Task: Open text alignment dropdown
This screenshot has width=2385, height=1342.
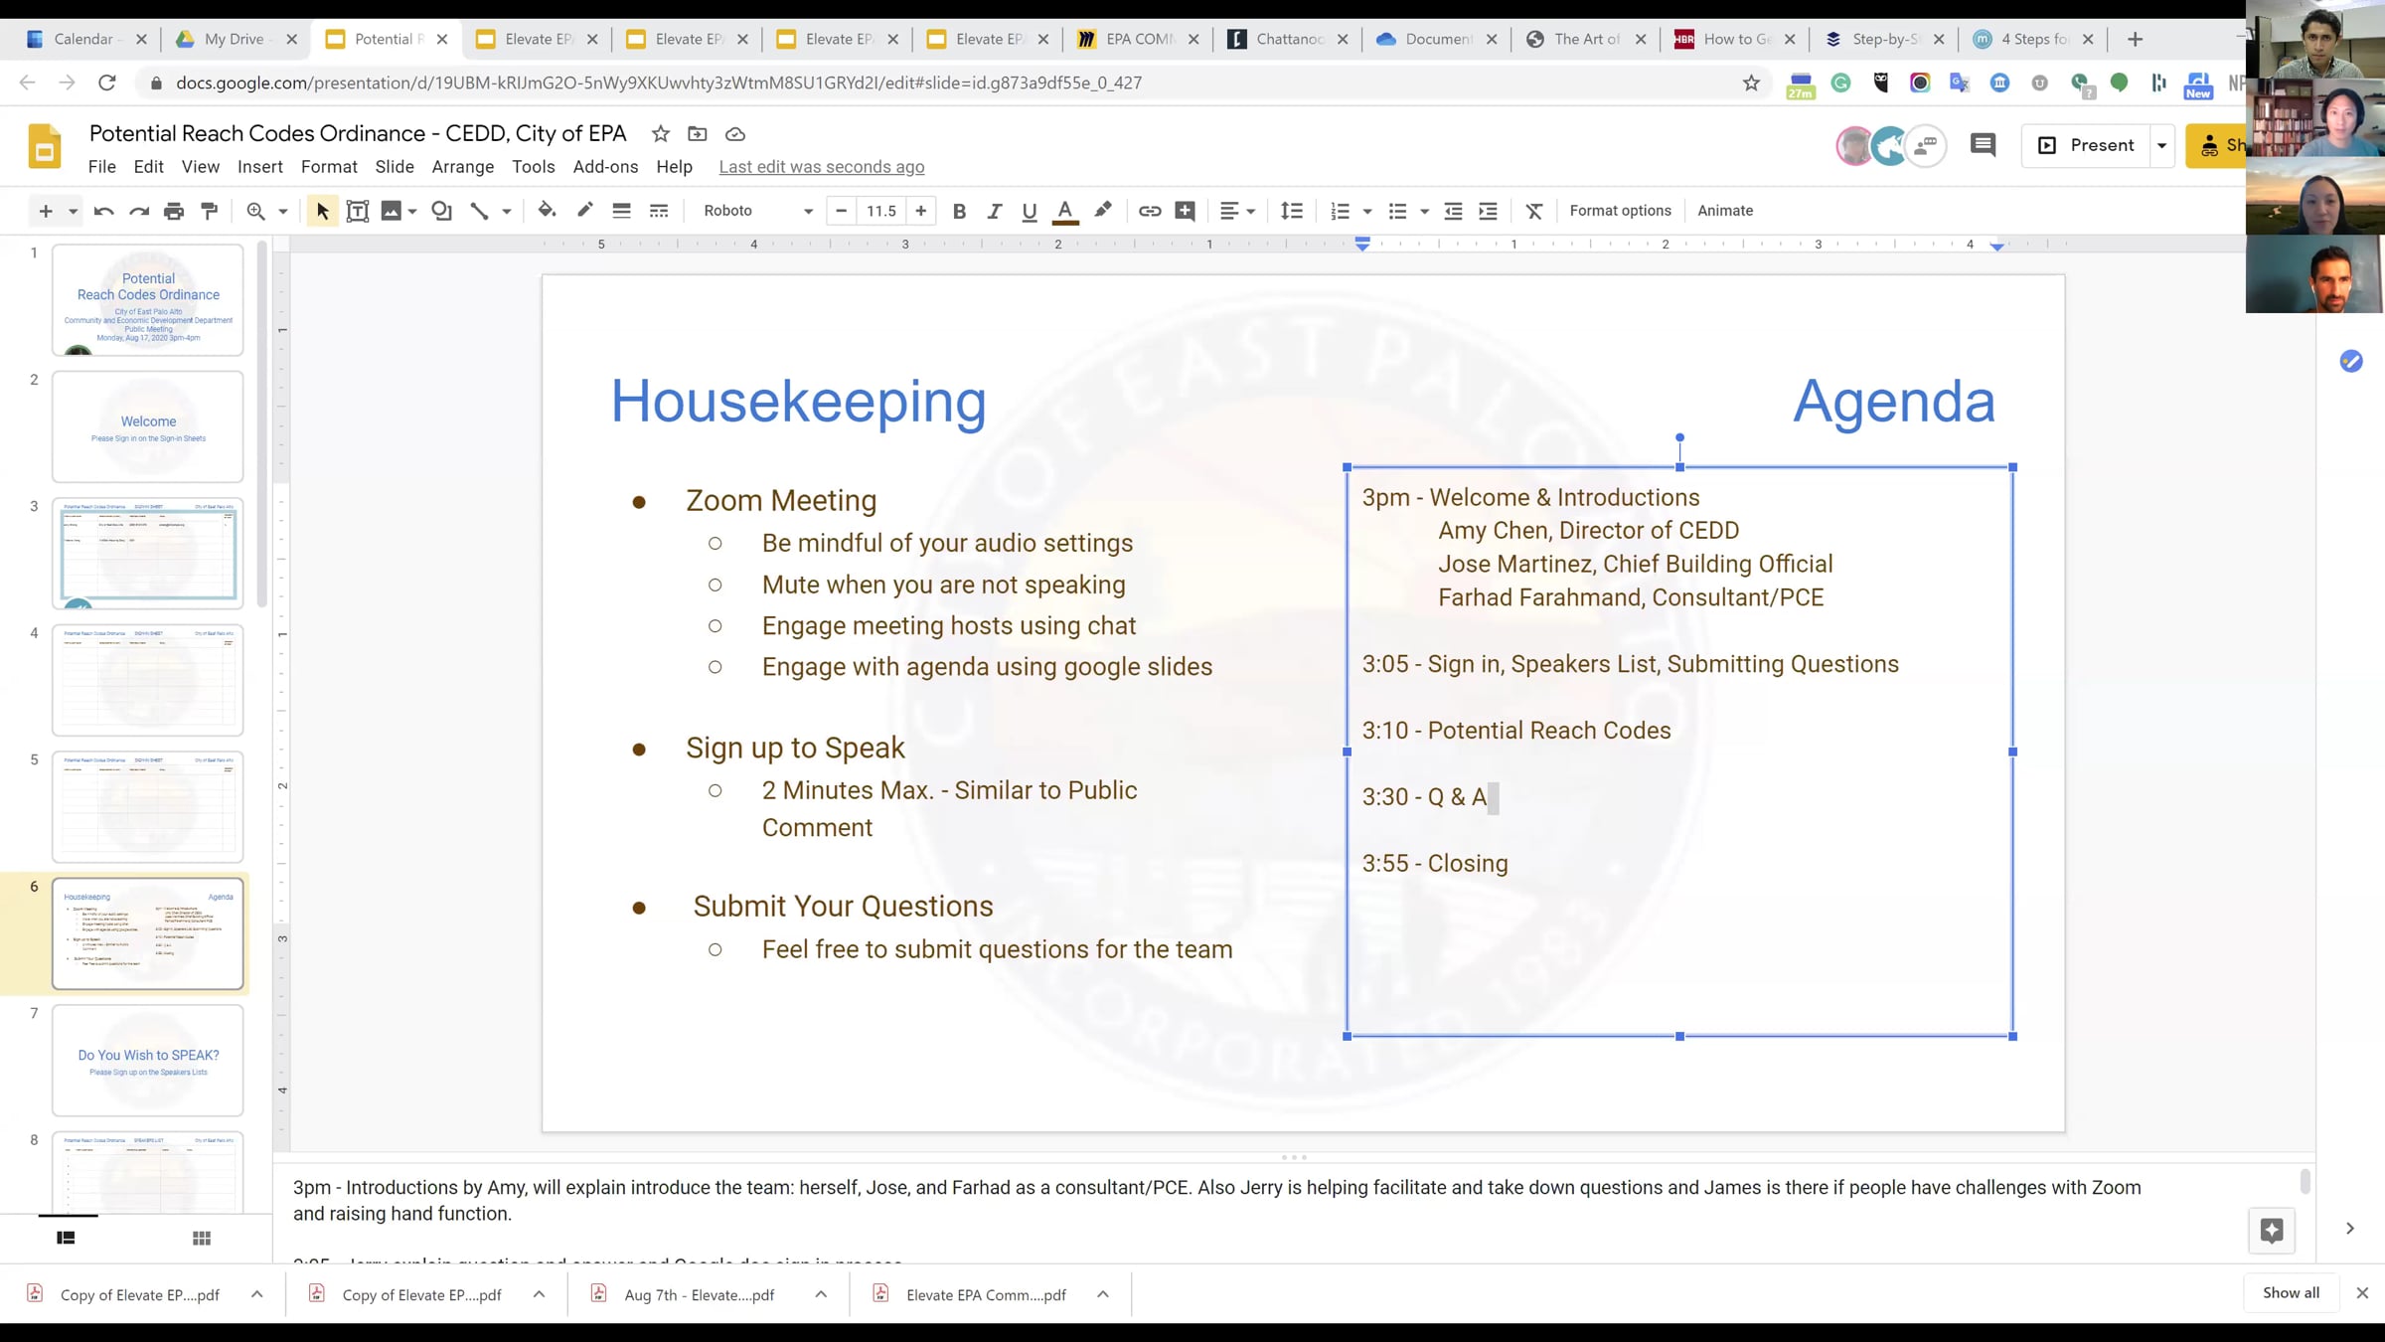Action: click(1237, 211)
